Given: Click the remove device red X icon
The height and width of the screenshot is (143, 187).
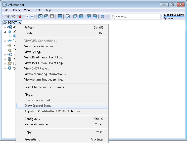Looking at the screenshot, I should click(x=19, y=16).
